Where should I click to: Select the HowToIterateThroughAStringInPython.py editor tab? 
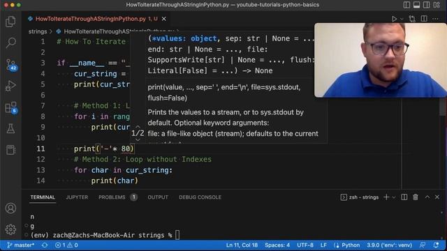[97, 19]
